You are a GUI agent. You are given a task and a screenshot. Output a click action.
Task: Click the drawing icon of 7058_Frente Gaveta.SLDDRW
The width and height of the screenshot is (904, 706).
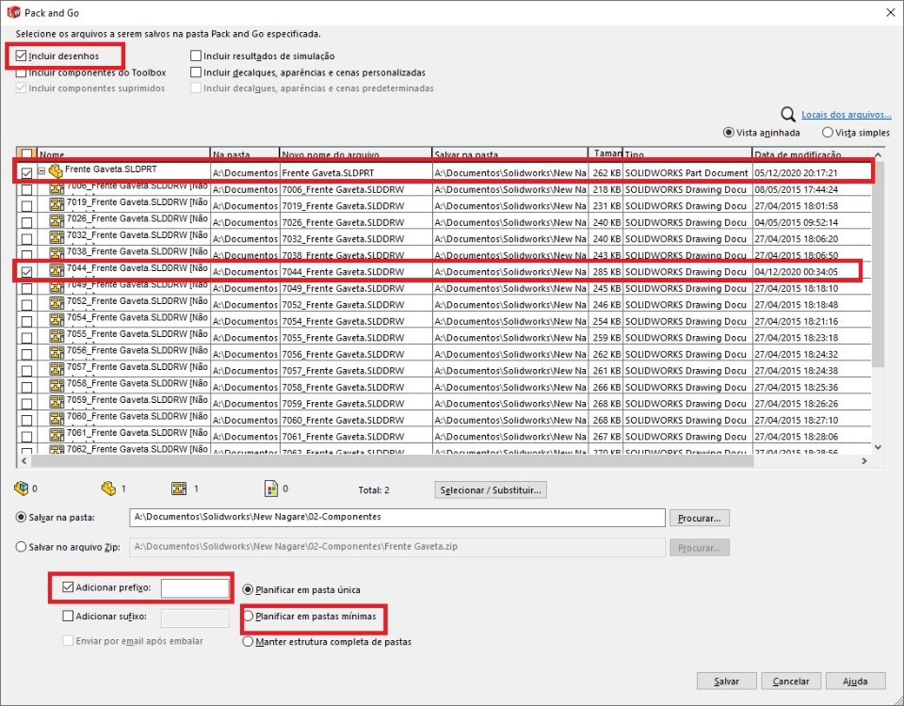(56, 385)
